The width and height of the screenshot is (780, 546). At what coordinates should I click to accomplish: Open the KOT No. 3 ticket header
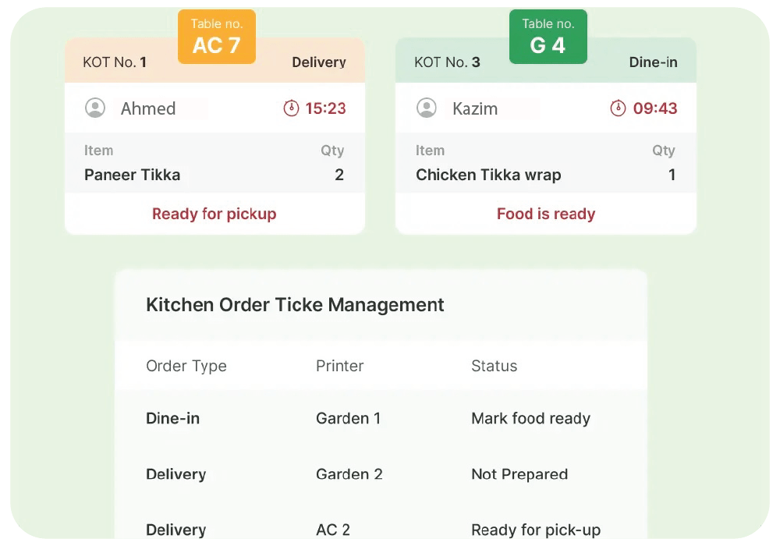click(447, 62)
